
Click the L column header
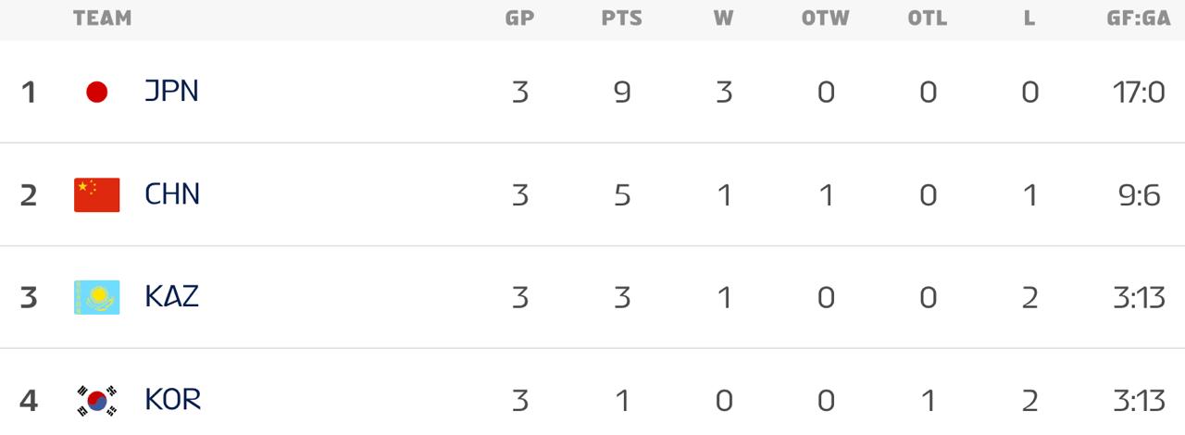(1029, 19)
